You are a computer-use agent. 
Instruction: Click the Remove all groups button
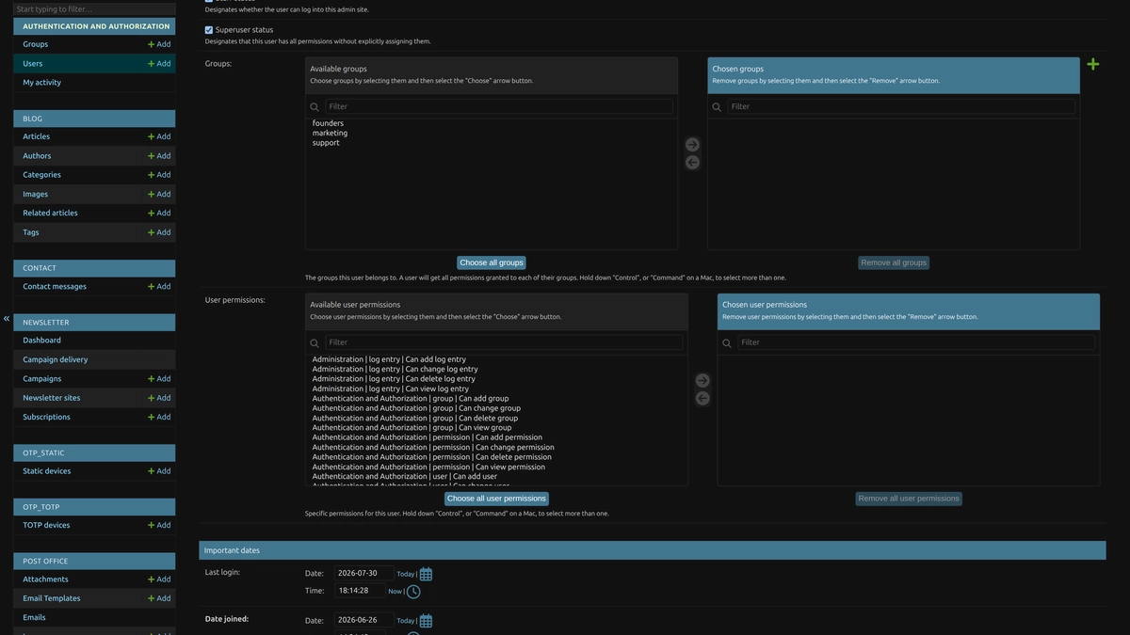click(x=894, y=262)
